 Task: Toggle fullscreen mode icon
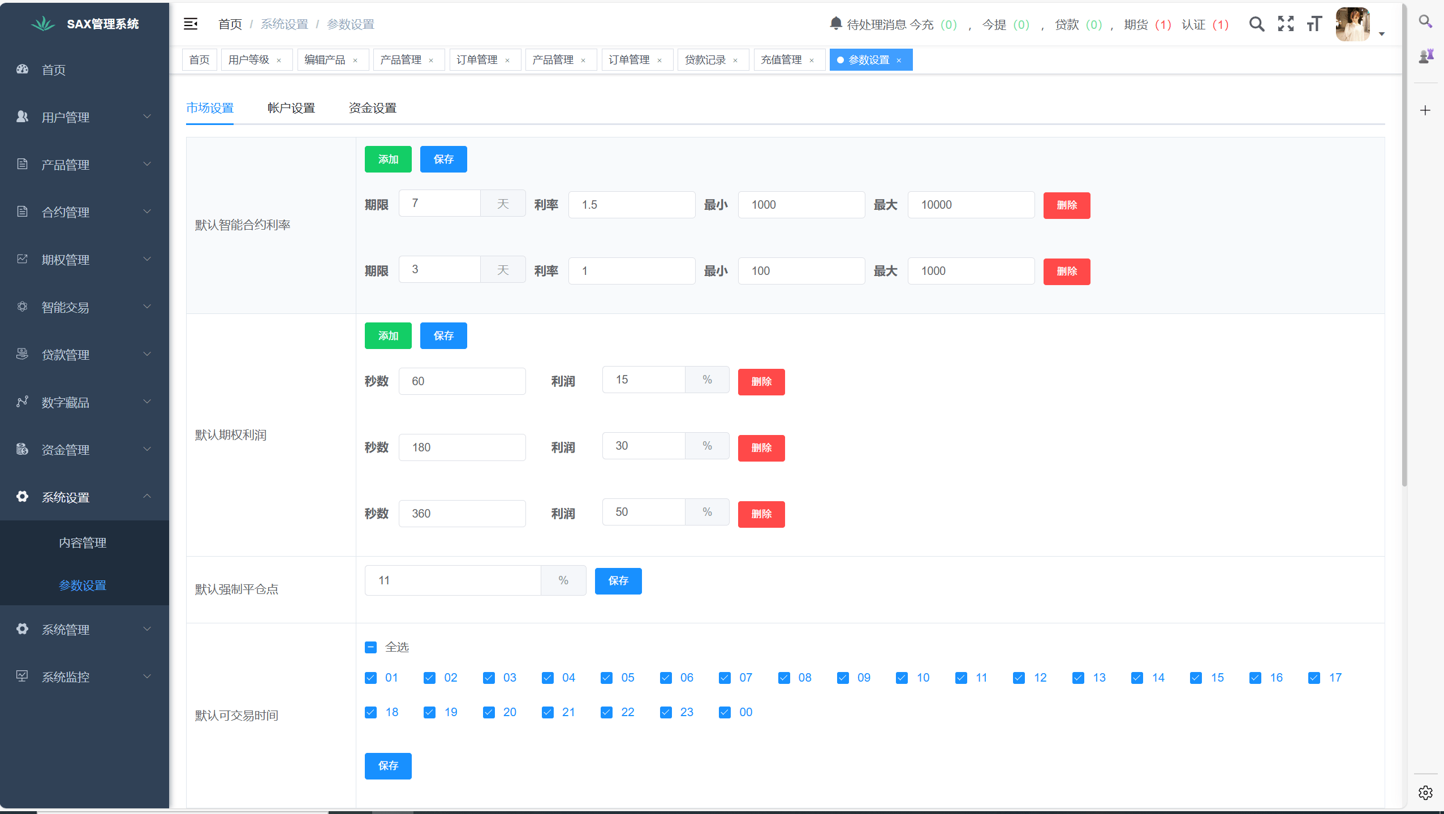1286,24
